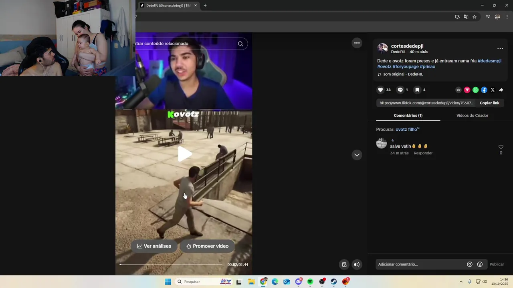Click the TikTok video URL text

[426, 103]
